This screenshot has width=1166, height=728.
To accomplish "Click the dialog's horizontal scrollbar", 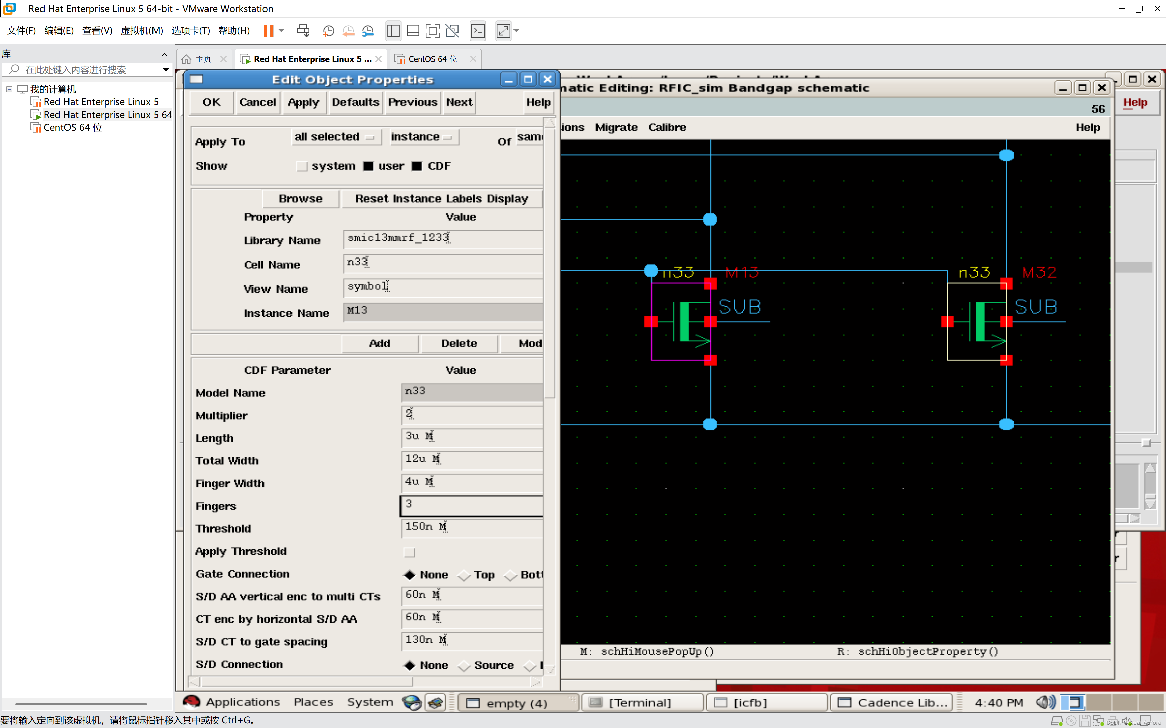I will [x=306, y=682].
